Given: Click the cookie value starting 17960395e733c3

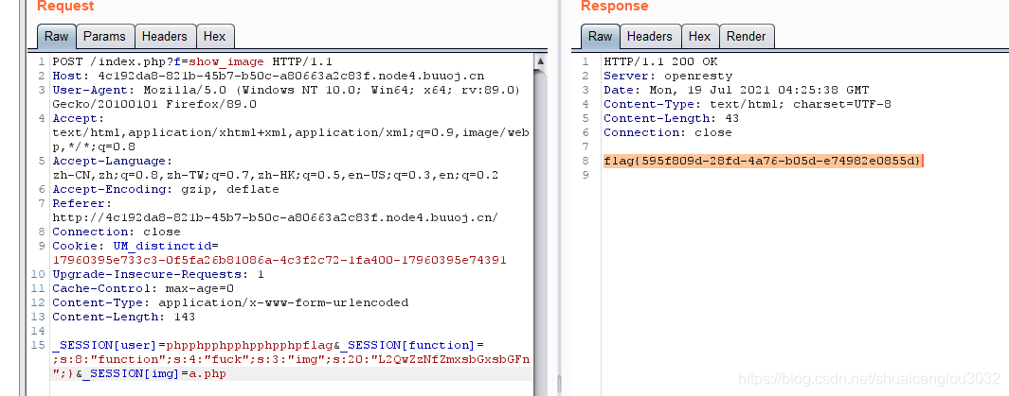Looking at the screenshot, I should coord(279,260).
